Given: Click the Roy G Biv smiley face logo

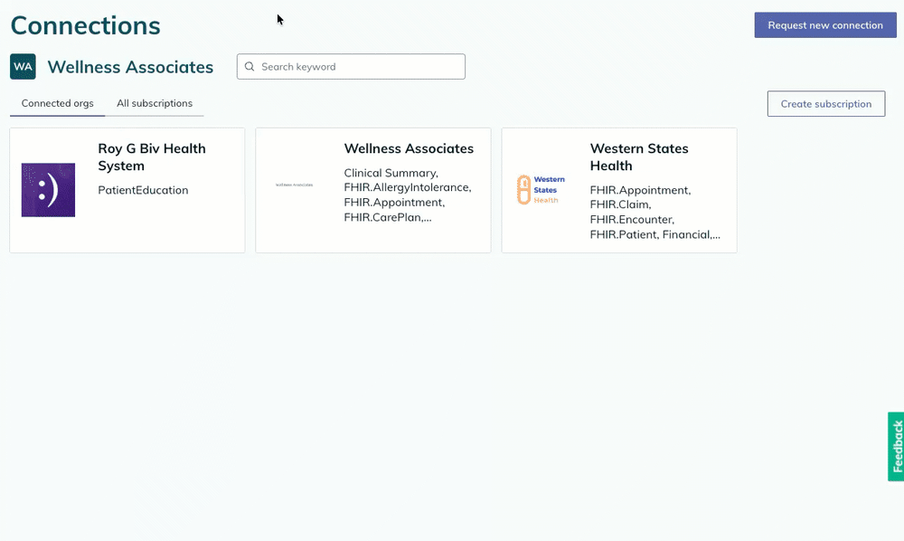Looking at the screenshot, I should click(48, 190).
